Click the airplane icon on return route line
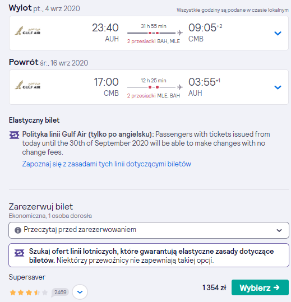Viewport: 291px width, 302px height. point(180,87)
